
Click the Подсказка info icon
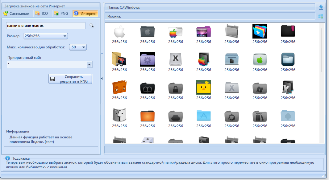7,158
